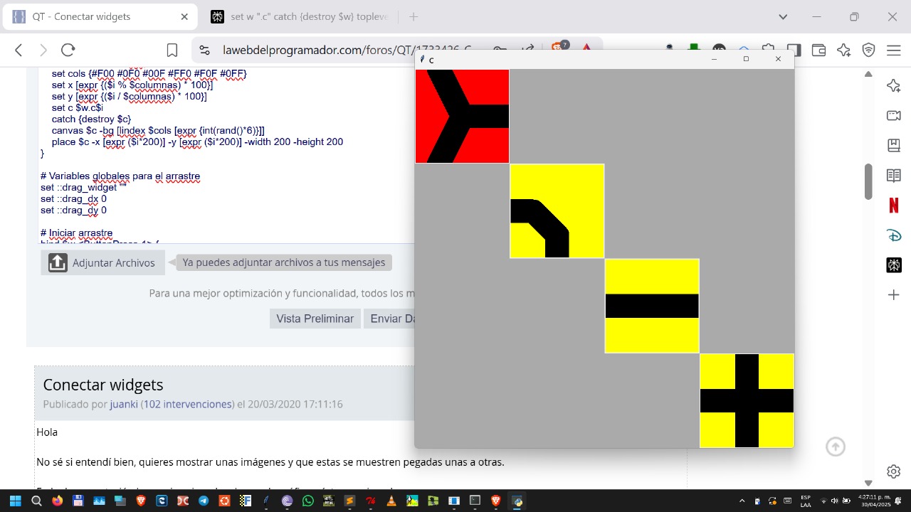Open Brave VPN shield icon
The width and height of the screenshot is (911, 512).
point(868,50)
